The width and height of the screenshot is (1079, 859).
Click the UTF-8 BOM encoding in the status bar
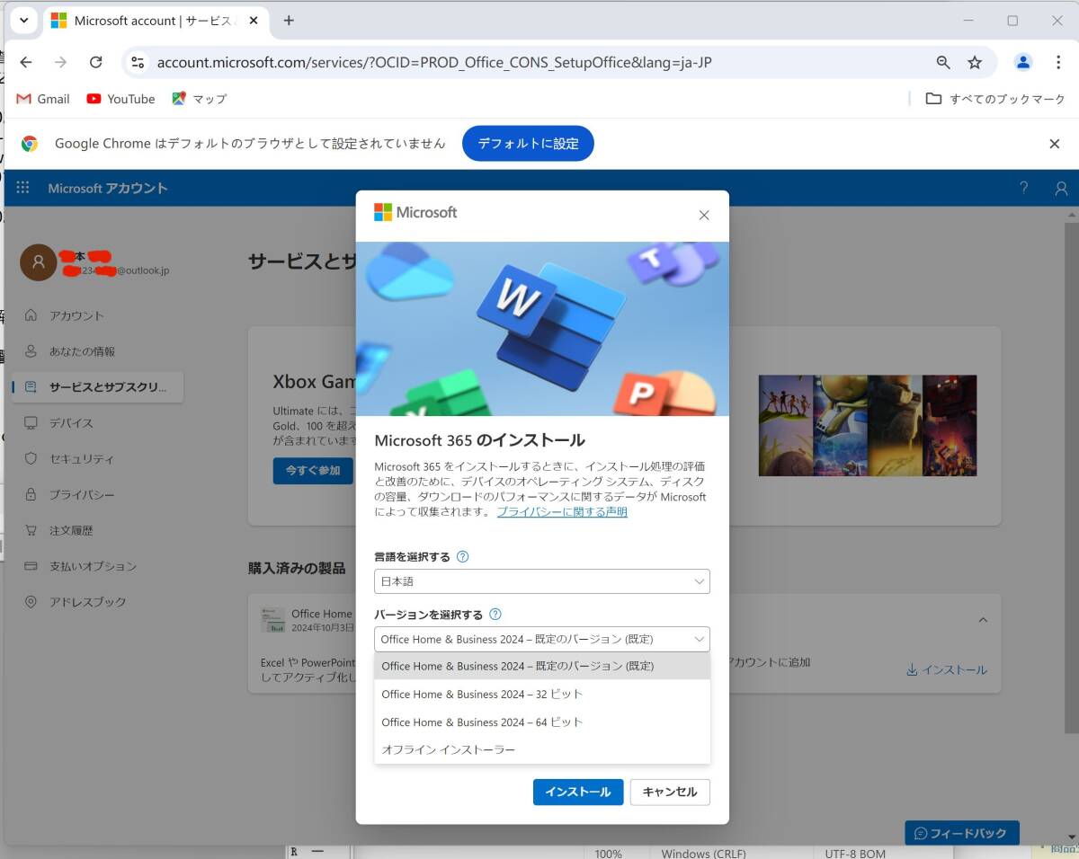855,854
